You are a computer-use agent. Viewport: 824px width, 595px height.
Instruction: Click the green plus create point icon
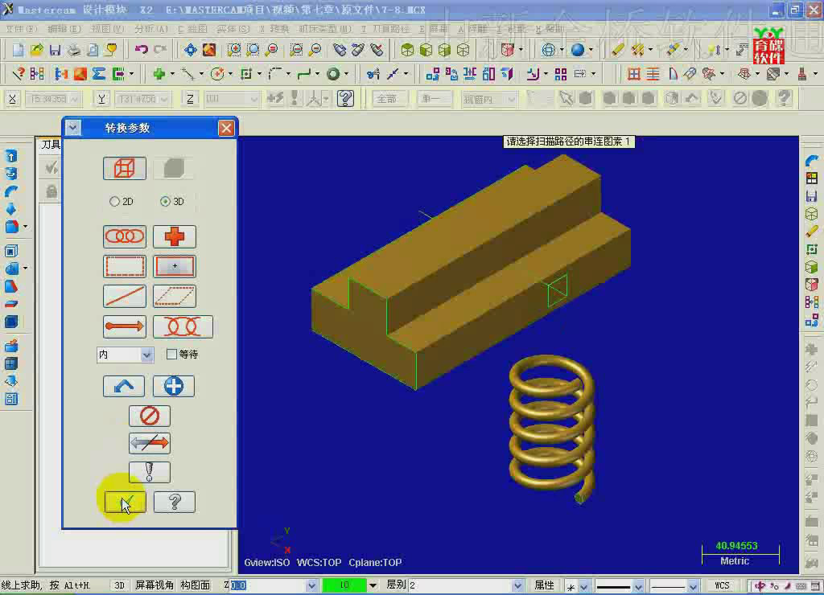pyautogui.click(x=159, y=74)
